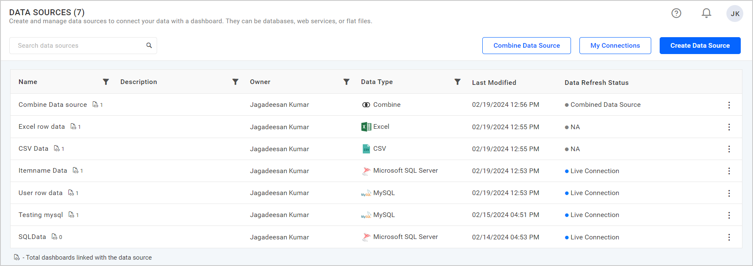
Task: Open the Data Type column filter icon
Action: pos(457,82)
